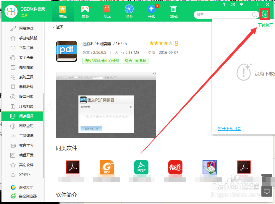The width and height of the screenshot is (275, 204).
Task: Click the 360软件管家 logo icon
Action: coord(11,12)
